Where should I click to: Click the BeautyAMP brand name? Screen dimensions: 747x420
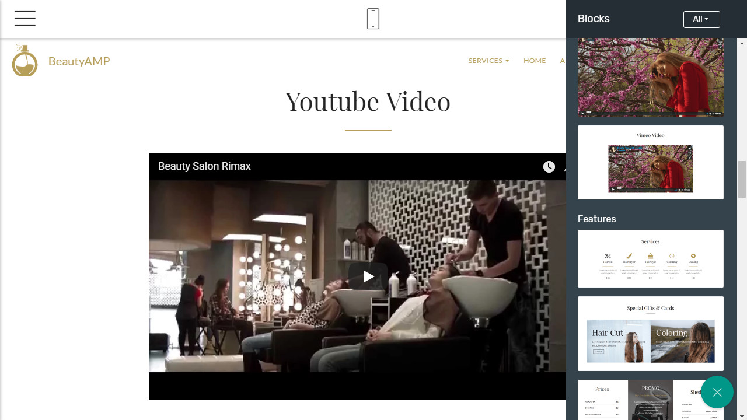(x=79, y=61)
